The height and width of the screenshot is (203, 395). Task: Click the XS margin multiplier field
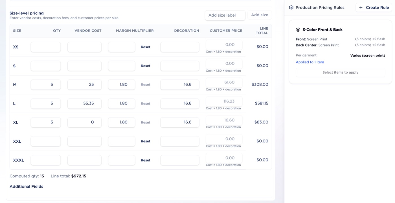coord(122,47)
